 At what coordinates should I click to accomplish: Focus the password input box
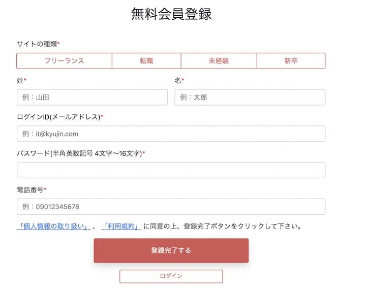[x=171, y=170]
